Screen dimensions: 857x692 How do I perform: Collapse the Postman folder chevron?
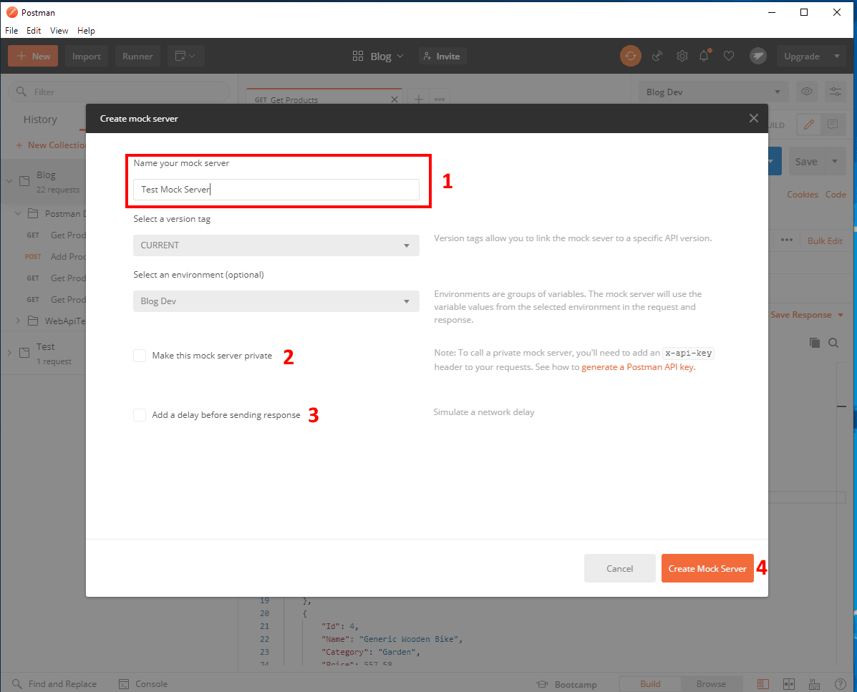point(18,213)
